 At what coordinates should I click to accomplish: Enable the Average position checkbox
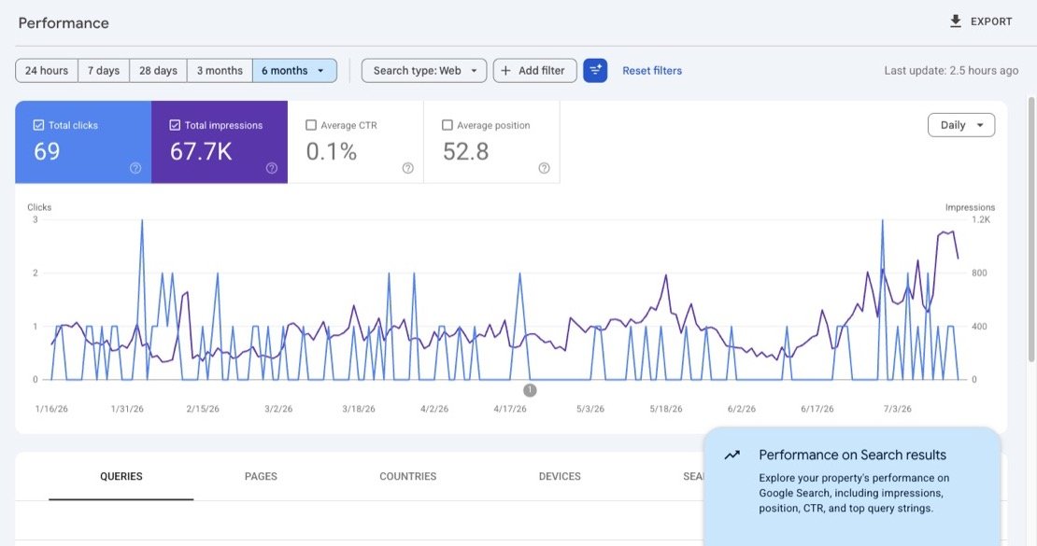447,125
